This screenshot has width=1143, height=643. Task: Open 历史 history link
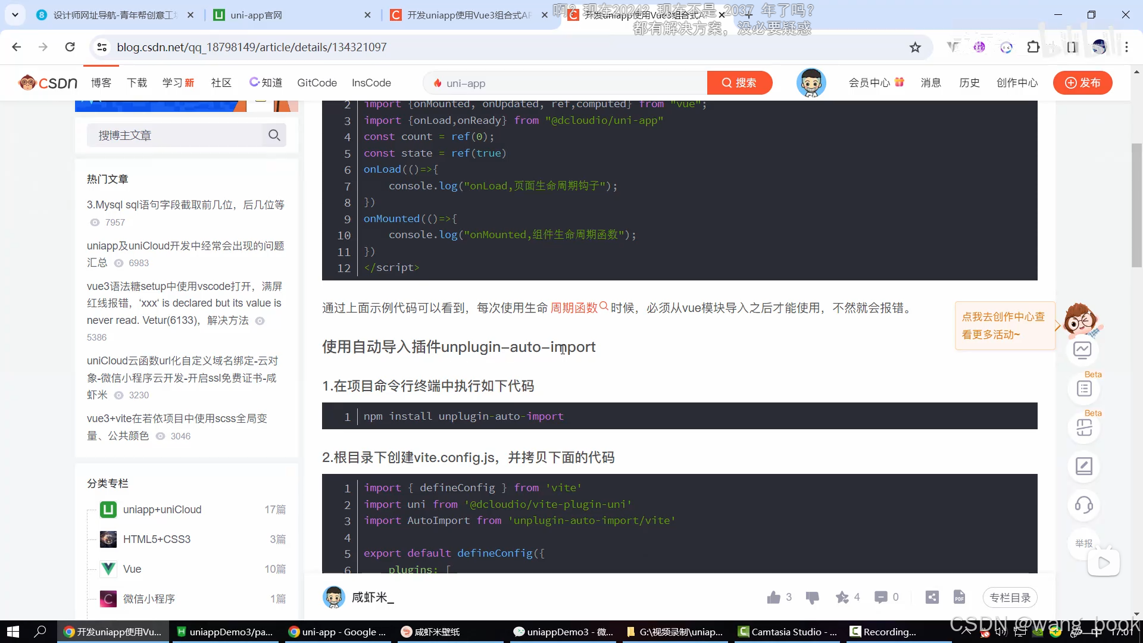pos(969,83)
